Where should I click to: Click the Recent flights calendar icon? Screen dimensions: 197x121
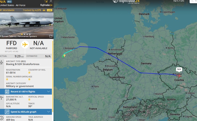[7, 92]
